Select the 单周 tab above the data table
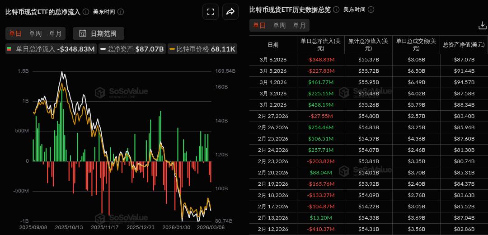488x235 pixels. click(279, 25)
